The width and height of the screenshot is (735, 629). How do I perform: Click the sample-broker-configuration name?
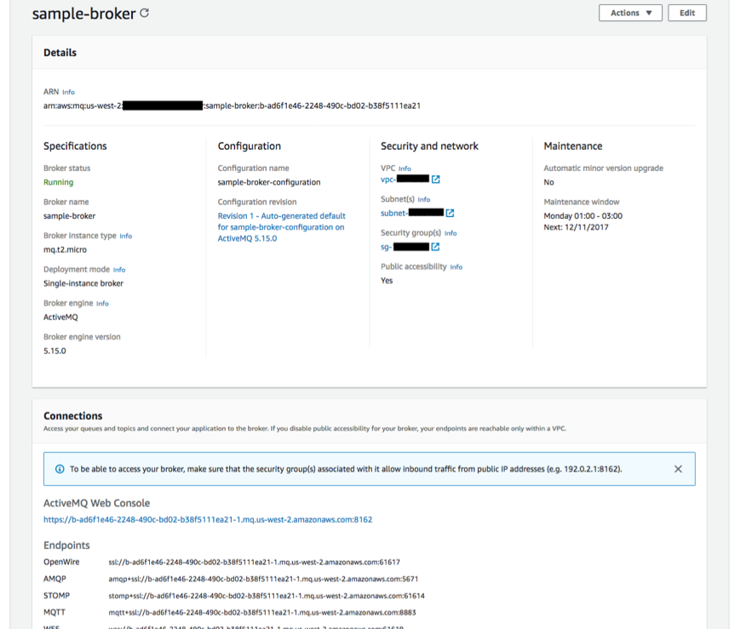coord(269,182)
